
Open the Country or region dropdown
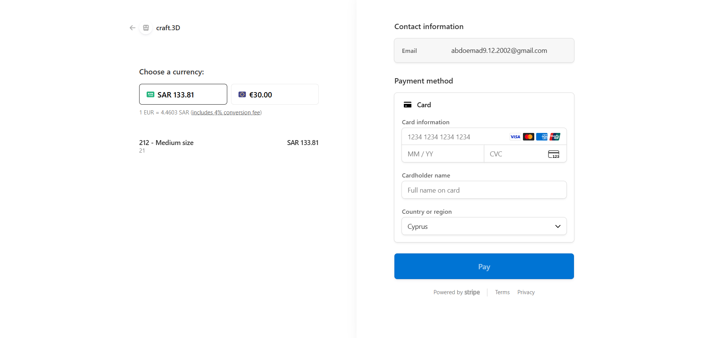pyautogui.click(x=484, y=226)
